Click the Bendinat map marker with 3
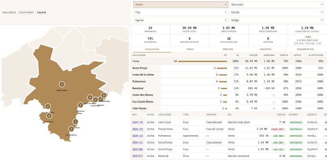 101,99
